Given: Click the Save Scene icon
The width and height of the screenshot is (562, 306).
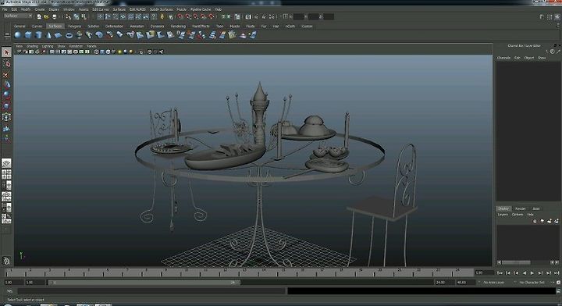Looking at the screenshot, I should click(54, 17).
